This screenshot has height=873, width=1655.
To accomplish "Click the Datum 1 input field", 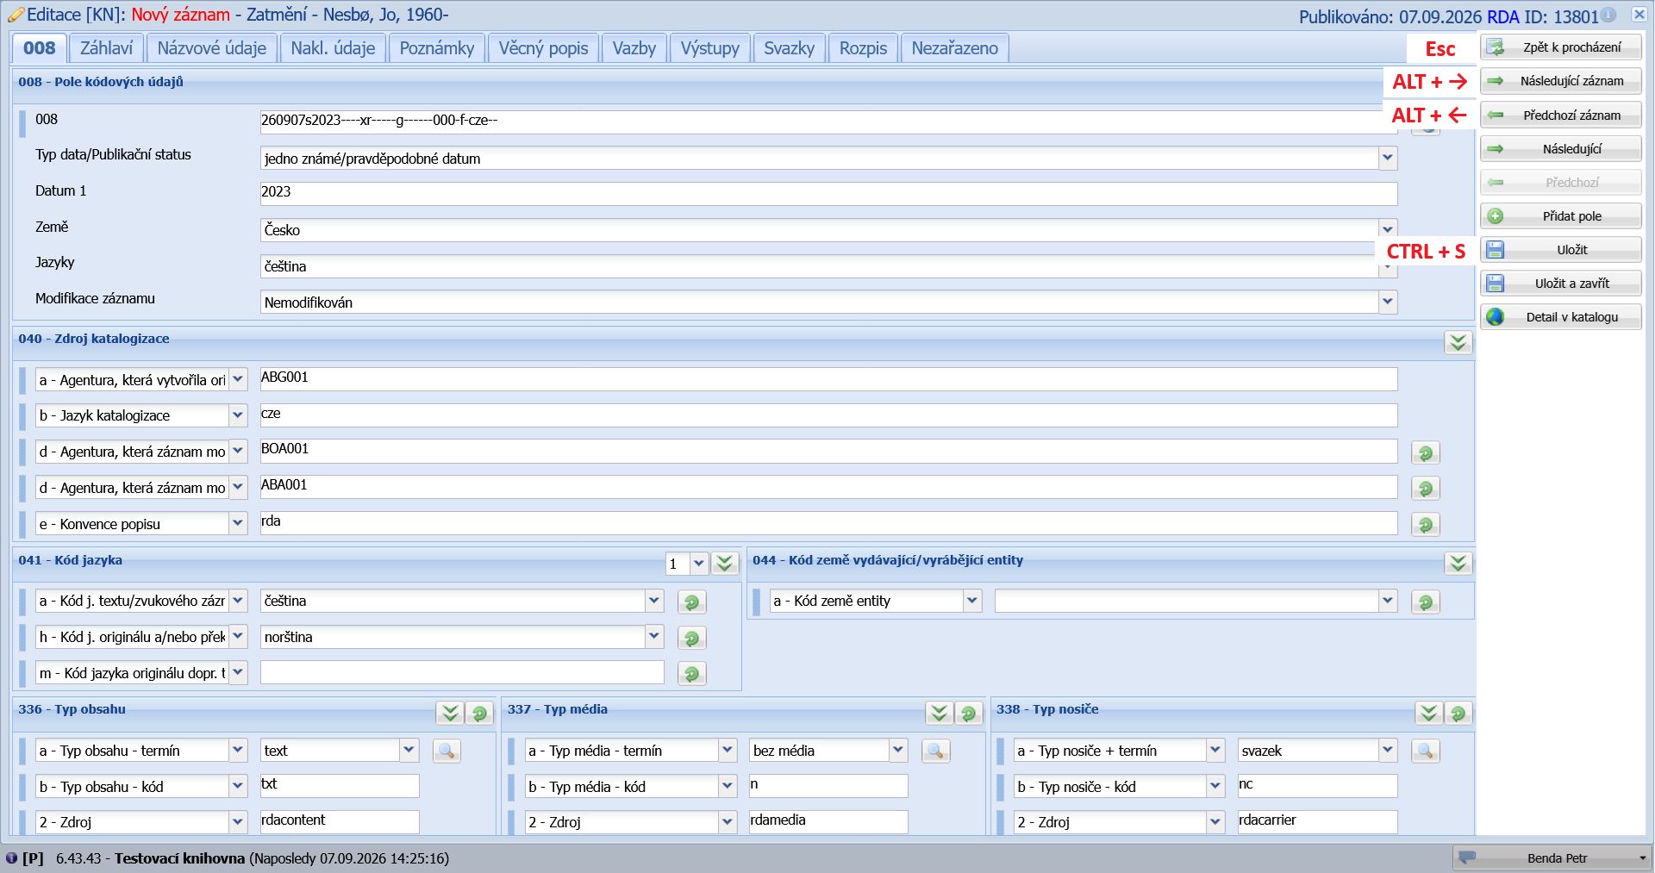I will [x=828, y=193].
